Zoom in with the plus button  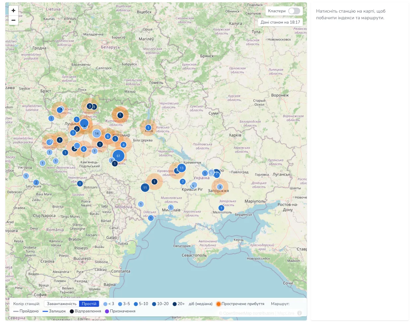point(13,11)
